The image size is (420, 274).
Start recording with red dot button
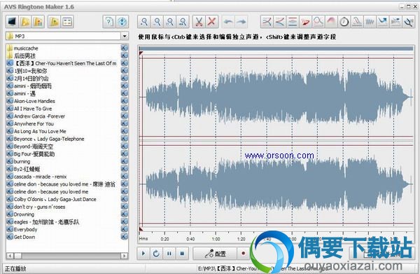(243, 254)
